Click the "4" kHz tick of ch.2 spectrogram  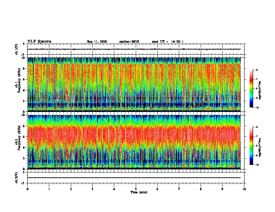pos(24,148)
